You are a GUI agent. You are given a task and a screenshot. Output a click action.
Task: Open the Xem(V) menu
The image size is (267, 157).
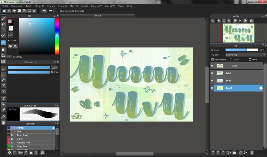point(84,6)
